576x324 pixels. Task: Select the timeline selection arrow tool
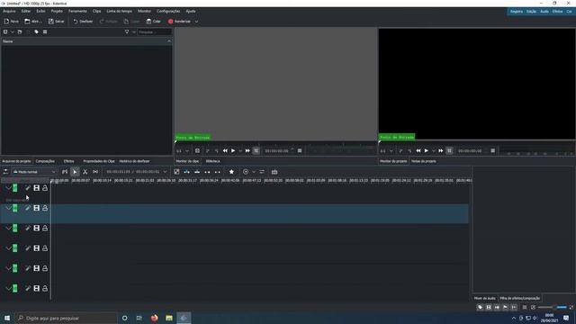coord(75,172)
